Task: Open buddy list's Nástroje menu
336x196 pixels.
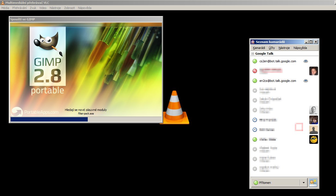Action: pyautogui.click(x=284, y=48)
